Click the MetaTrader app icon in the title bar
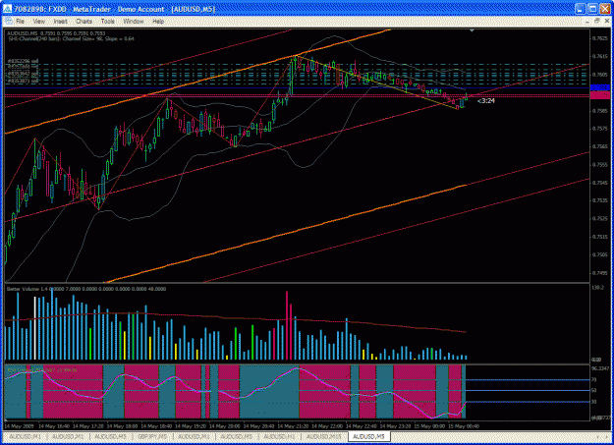Image resolution: width=614 pixels, height=445 pixels. pos(8,9)
